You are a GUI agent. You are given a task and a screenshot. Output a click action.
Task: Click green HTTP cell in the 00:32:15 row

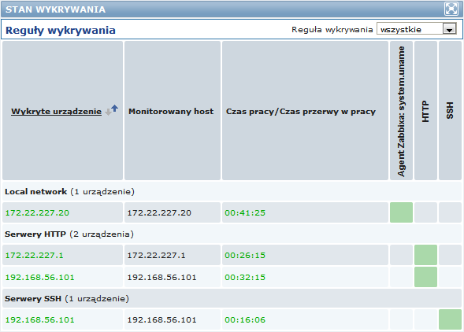pos(425,277)
